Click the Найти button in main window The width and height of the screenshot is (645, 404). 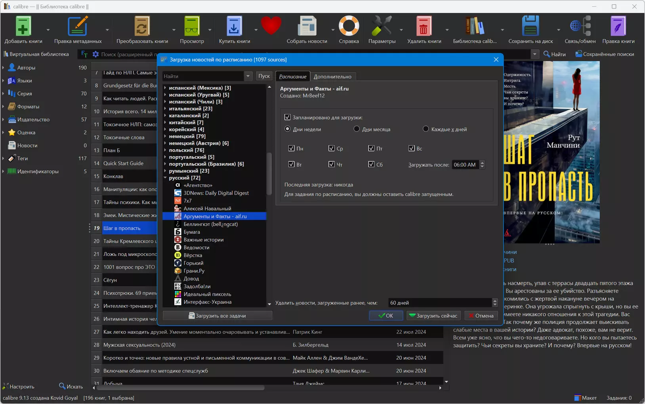tap(554, 54)
